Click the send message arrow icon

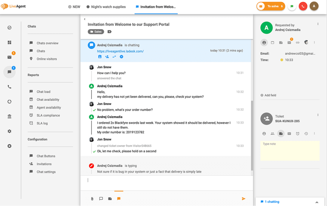[x=243, y=199]
